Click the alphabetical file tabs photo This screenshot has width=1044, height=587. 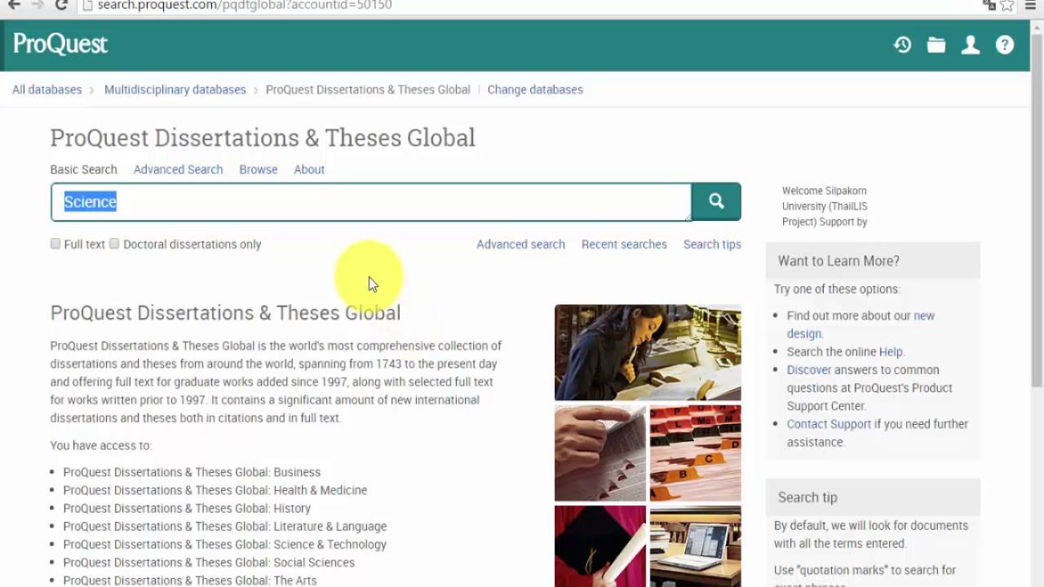coord(696,452)
